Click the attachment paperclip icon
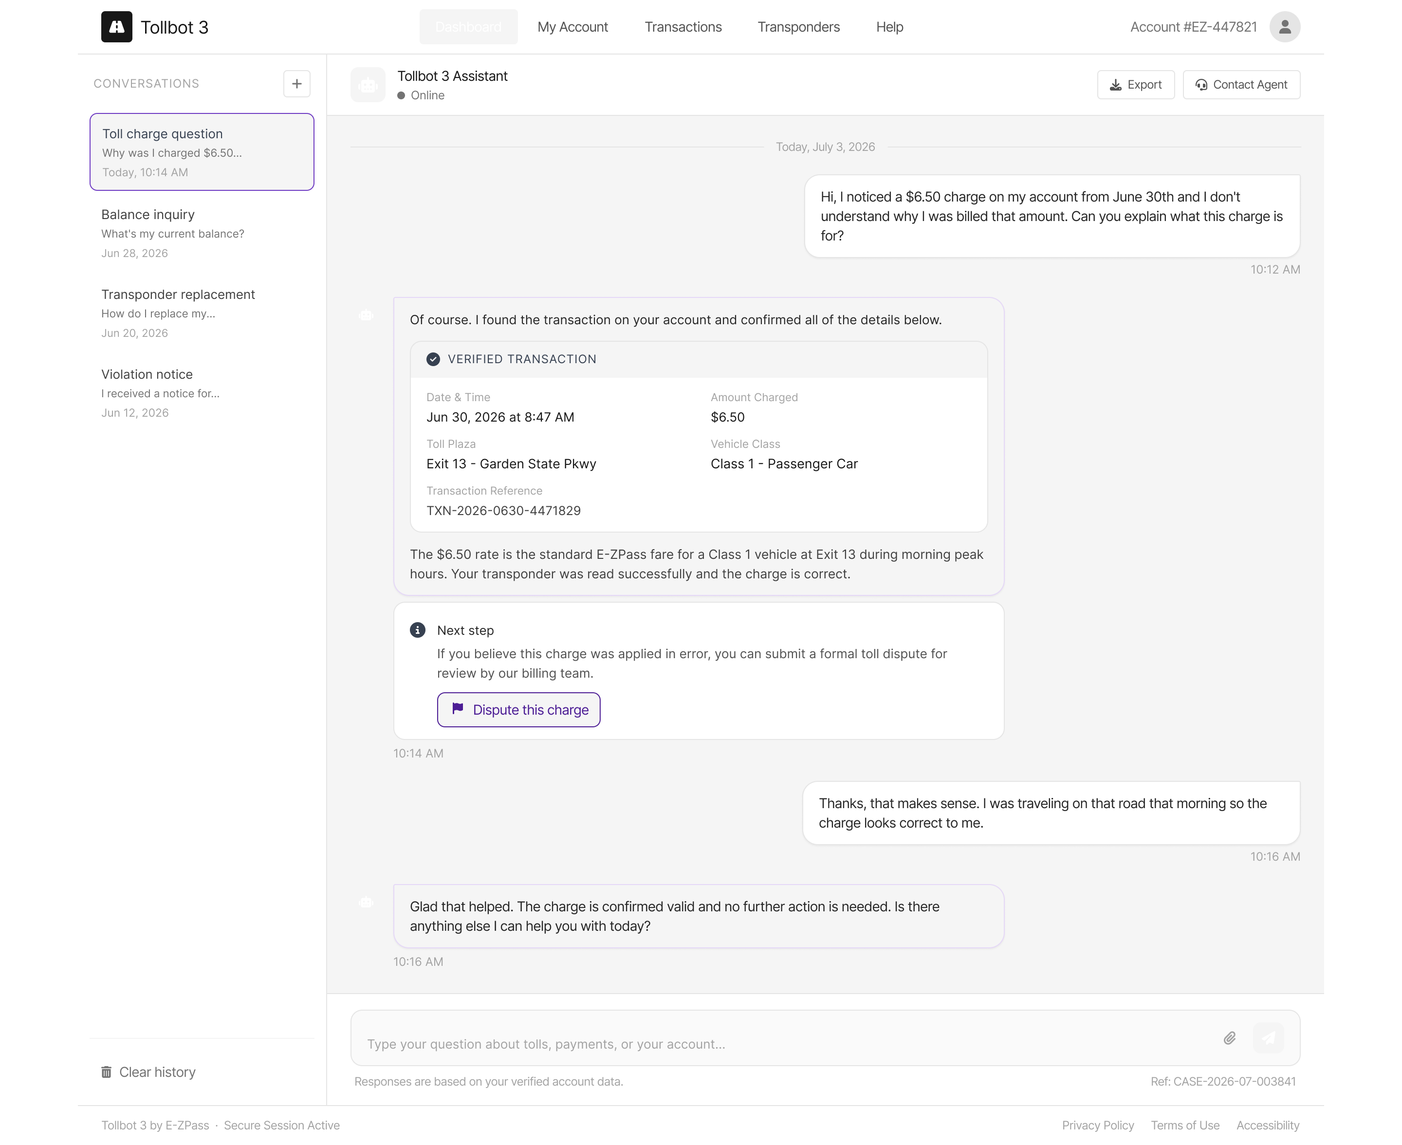Screen dimensions: 1402x1145 coord(1229,1038)
